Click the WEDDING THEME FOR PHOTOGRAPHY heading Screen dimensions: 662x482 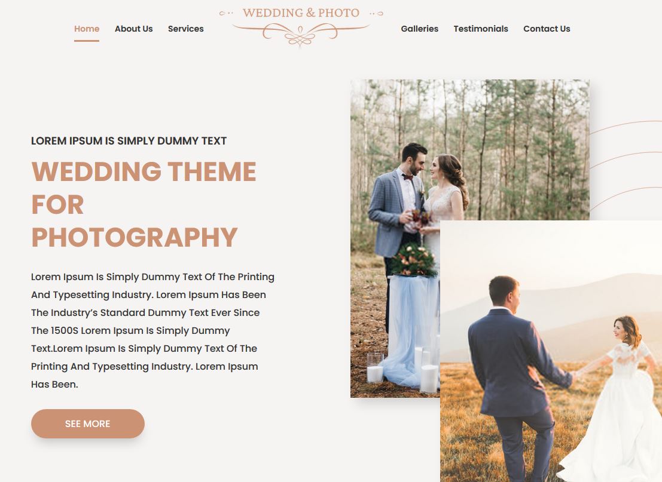(144, 204)
